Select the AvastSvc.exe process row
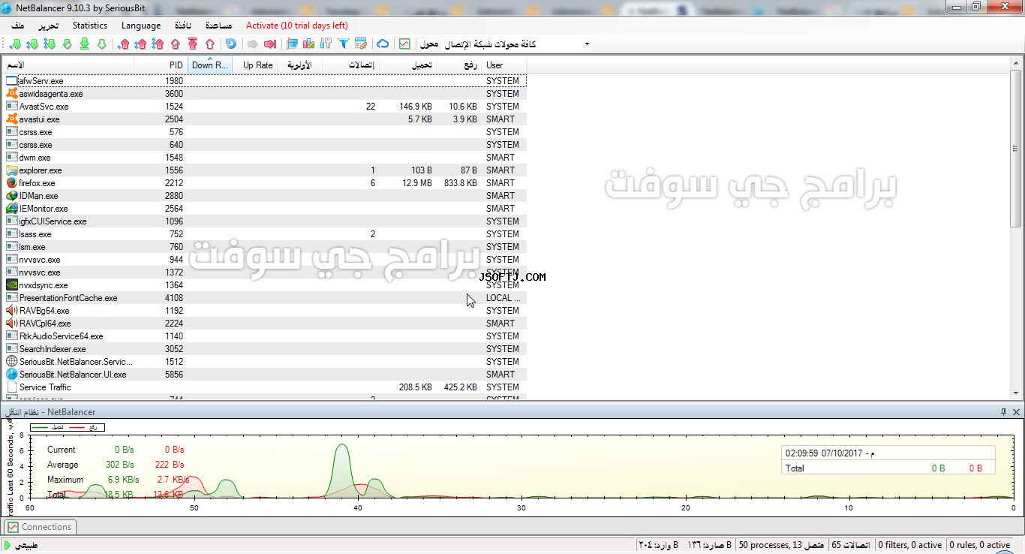This screenshot has width=1025, height=554. [x=265, y=106]
